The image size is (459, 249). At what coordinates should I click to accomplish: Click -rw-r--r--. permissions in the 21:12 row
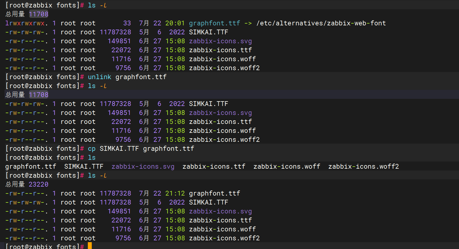[27, 193]
